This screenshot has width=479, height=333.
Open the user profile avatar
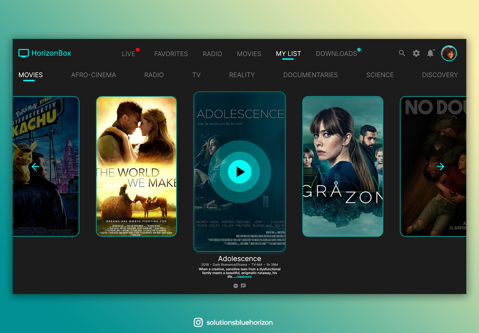click(449, 53)
